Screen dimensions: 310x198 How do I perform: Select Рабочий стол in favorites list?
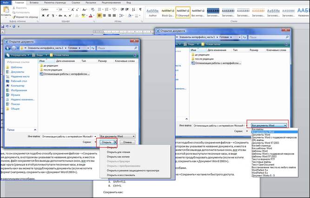coord(17,81)
